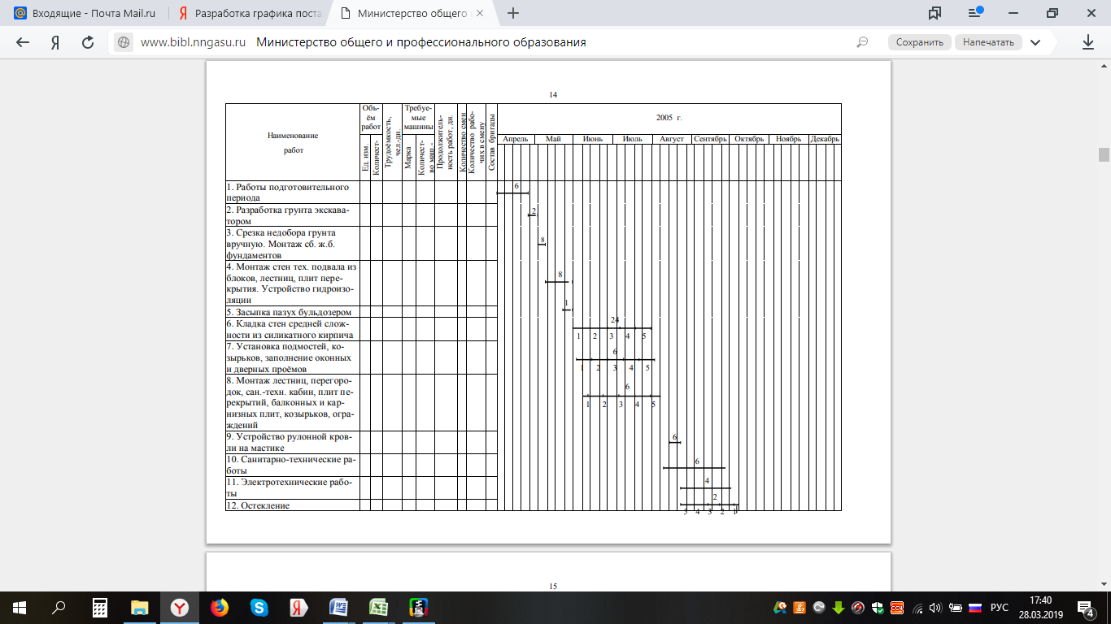The image size is (1111, 624).
Task: Click the Декабрь month header
Action: click(825, 139)
